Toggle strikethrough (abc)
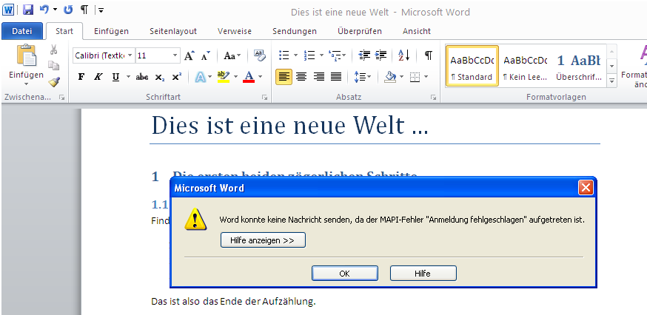This screenshot has height=315, width=647. pyautogui.click(x=142, y=77)
